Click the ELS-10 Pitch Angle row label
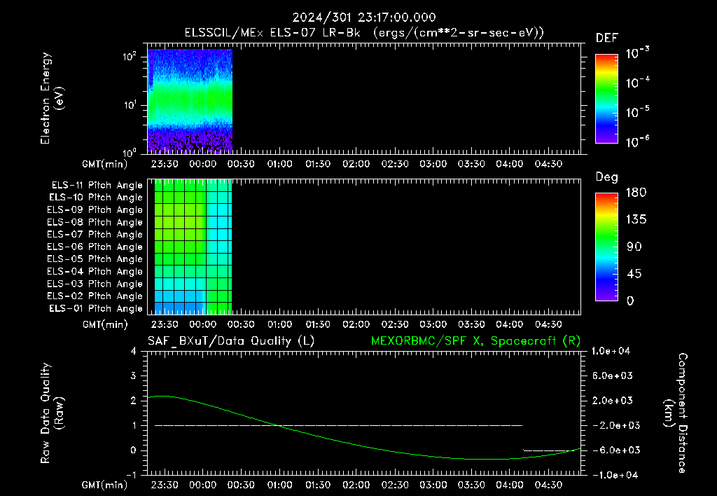This screenshot has height=496, width=717. click(96, 198)
